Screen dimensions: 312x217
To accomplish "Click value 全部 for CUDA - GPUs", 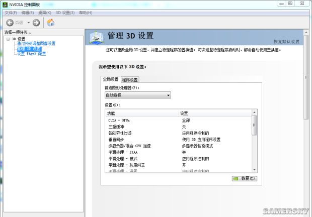I will 186,121.
